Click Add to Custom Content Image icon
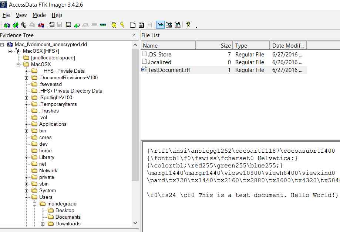Screen dimensions: 340x232 pos(77,25)
